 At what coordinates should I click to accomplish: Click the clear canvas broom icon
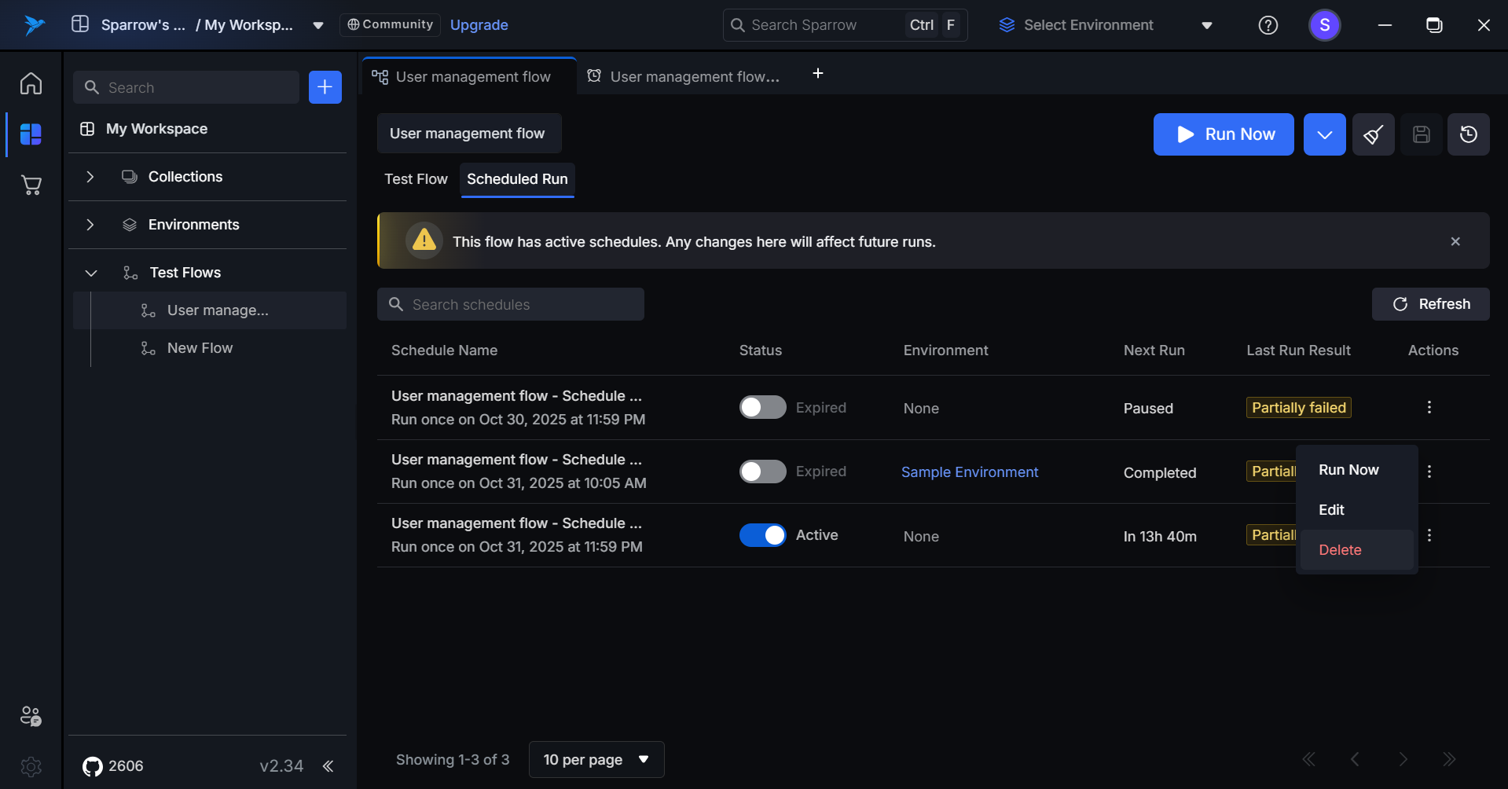(1373, 134)
